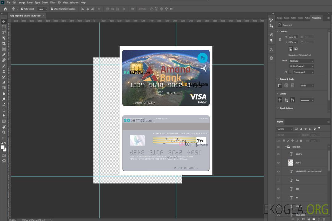Select the Horizontal Type tool

[x=4, y=110]
